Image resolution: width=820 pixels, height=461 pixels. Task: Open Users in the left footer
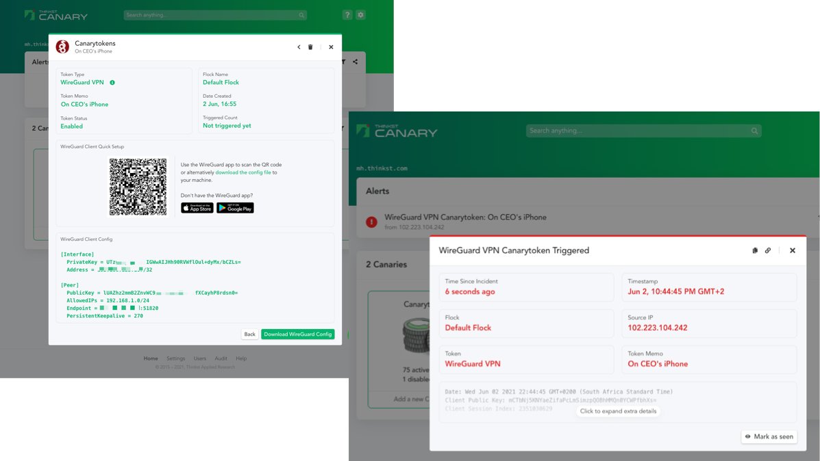(x=200, y=358)
